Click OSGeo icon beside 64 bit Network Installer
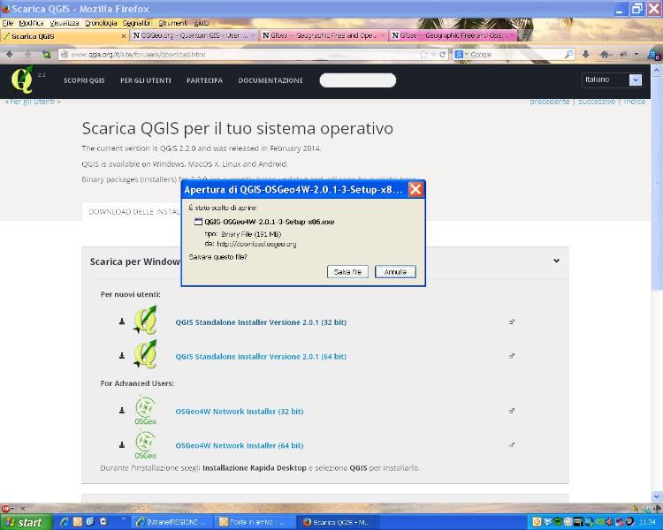 click(x=145, y=445)
